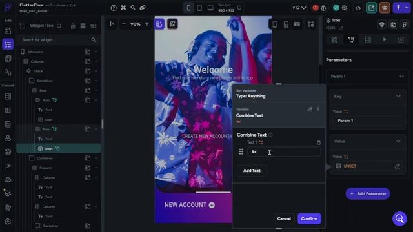Image resolution: width=413 pixels, height=232 pixels.
Task: Open the Widget Tree sidebar icon
Action: pos(8,44)
